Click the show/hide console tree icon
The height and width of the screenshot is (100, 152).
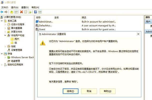click(x=16, y=12)
